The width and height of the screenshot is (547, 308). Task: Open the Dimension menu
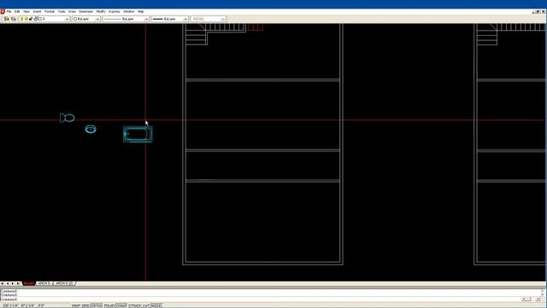85,11
